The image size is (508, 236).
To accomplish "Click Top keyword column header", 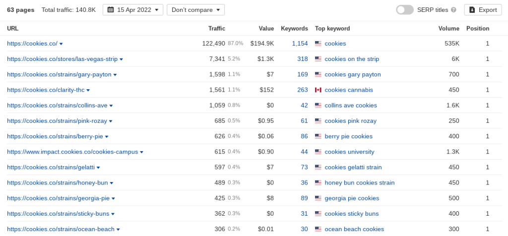I will [332, 28].
